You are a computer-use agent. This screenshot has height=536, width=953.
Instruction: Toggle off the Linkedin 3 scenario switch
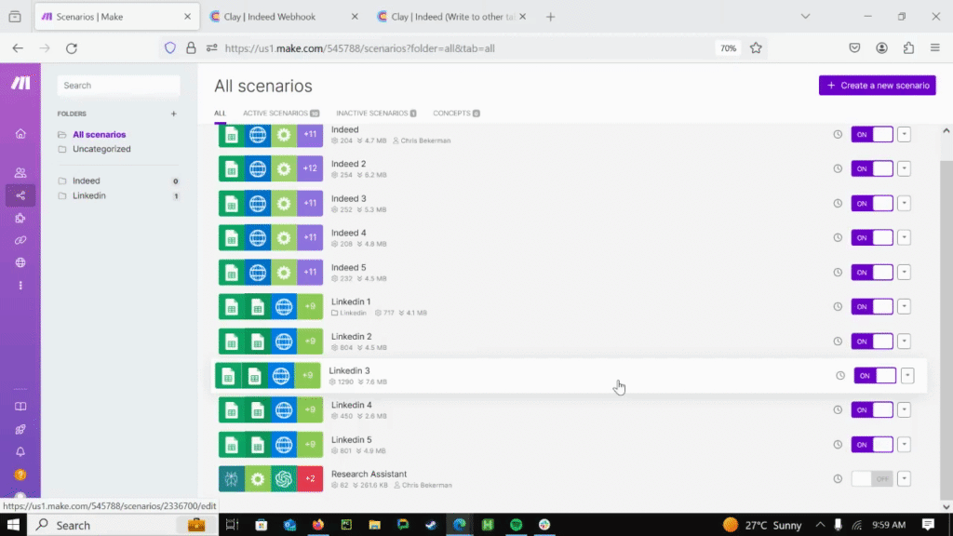[875, 375]
